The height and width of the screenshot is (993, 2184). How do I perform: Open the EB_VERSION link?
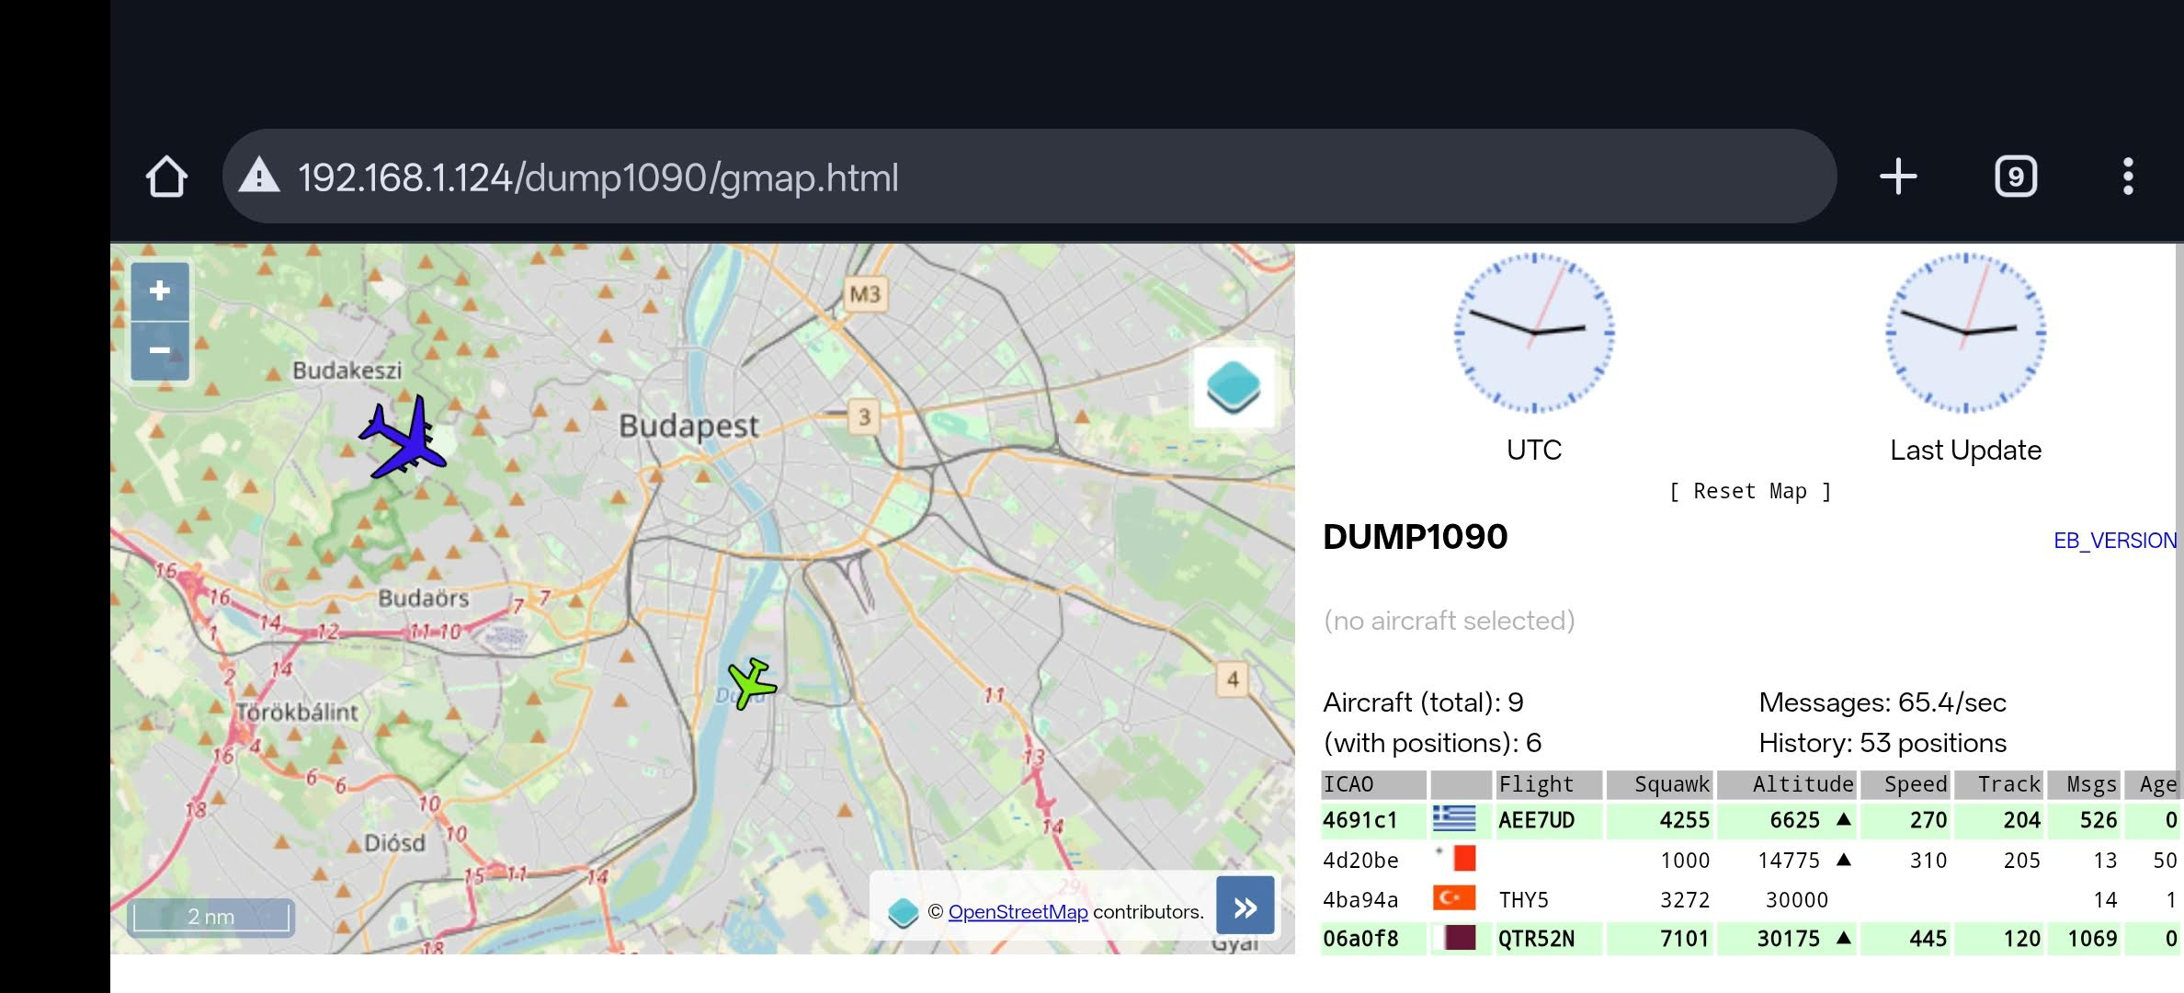tap(2114, 541)
